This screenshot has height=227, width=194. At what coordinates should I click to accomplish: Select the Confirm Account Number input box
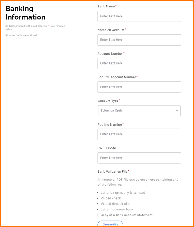pyautogui.click(x=139, y=87)
